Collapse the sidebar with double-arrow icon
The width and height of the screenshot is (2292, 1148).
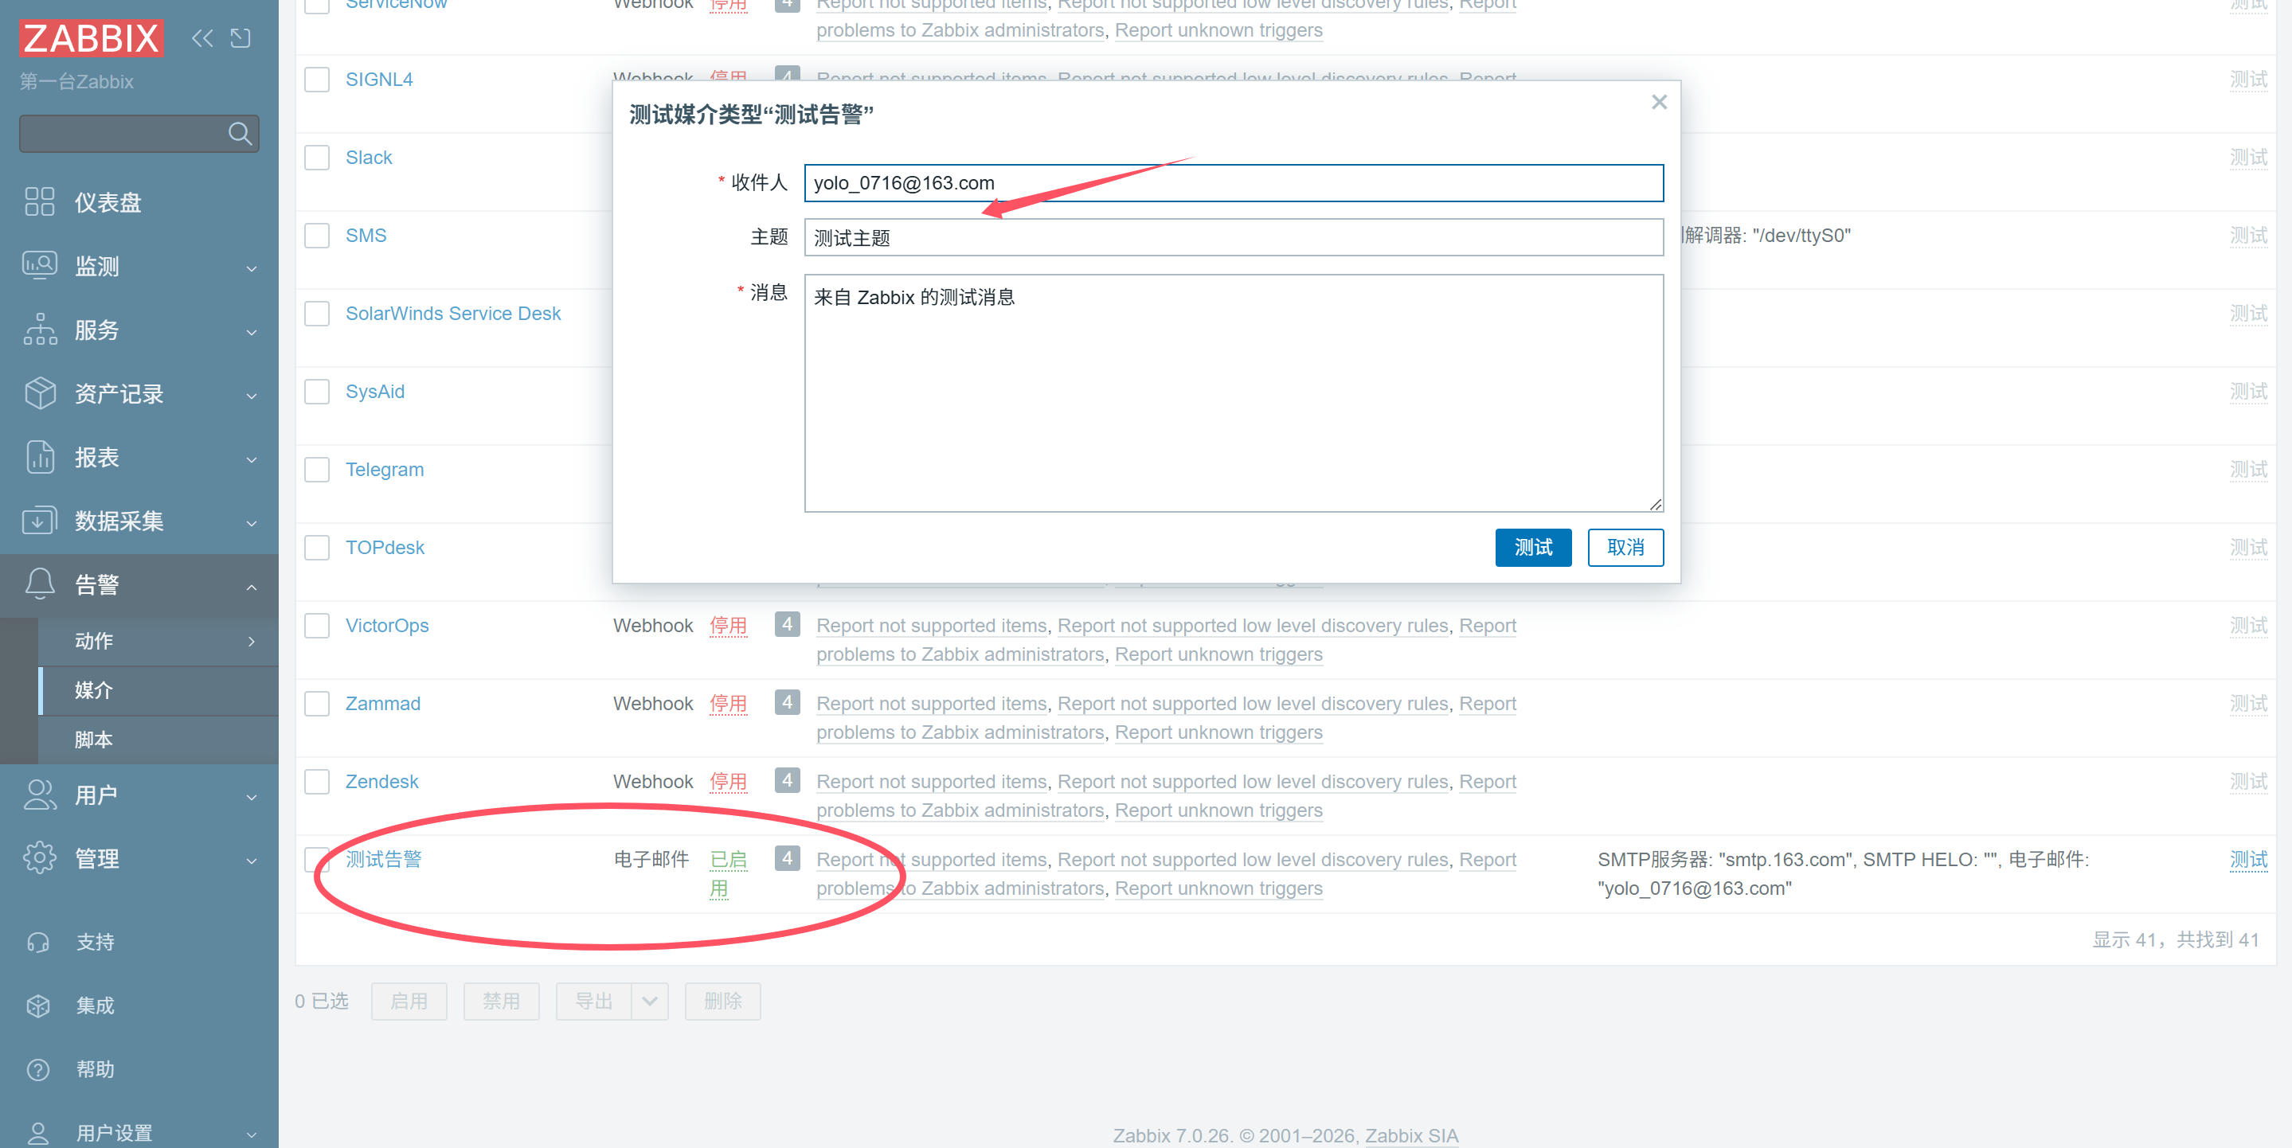pos(203,38)
